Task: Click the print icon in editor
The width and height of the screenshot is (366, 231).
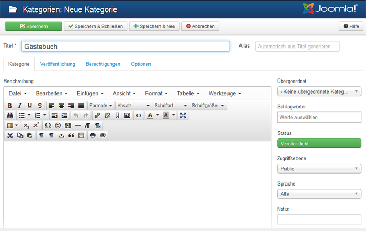Action: [x=93, y=135]
